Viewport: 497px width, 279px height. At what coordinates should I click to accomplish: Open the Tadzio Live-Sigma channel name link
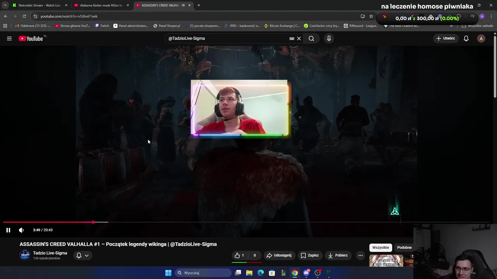click(x=50, y=253)
